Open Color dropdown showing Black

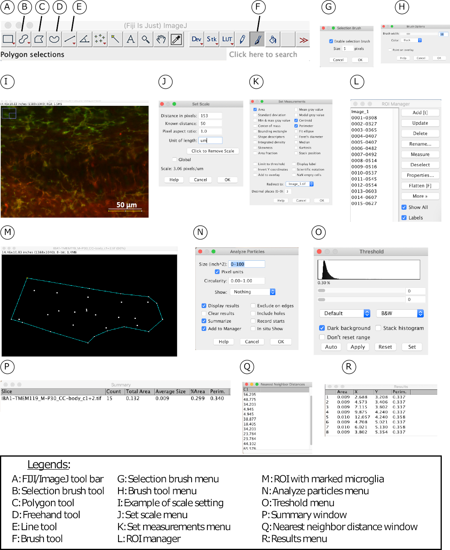411,40
